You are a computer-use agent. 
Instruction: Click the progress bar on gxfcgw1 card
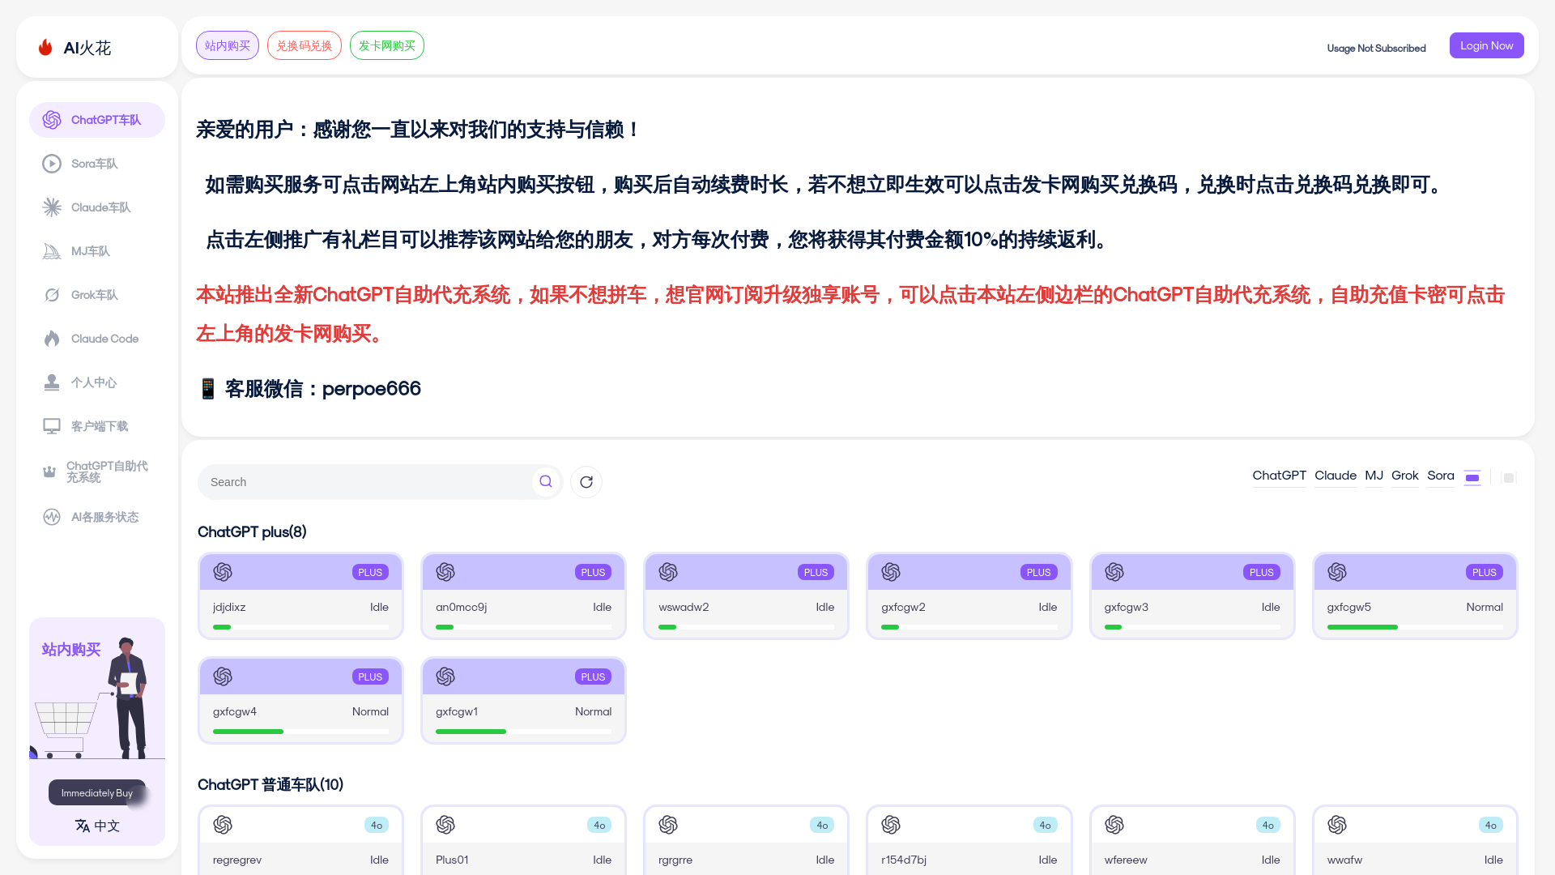[523, 732]
